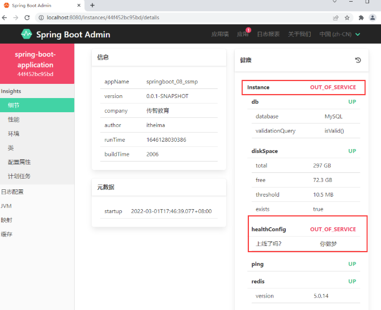Open the health history clock icon
Screen dimensions: 381x310
358,60
